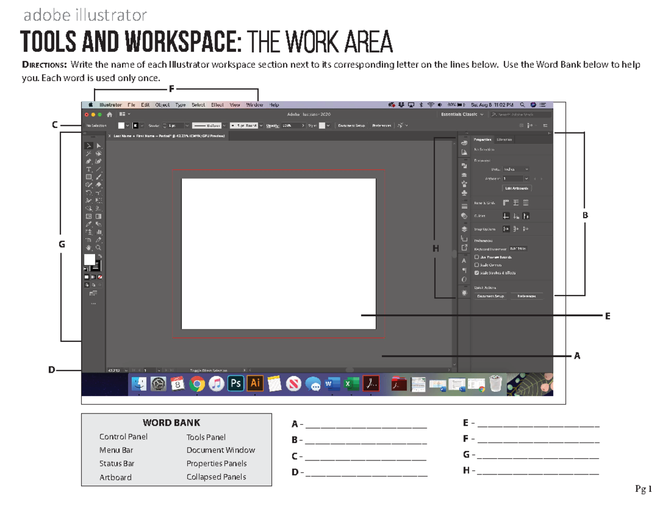Check the Scale Corners option

pyautogui.click(x=476, y=264)
